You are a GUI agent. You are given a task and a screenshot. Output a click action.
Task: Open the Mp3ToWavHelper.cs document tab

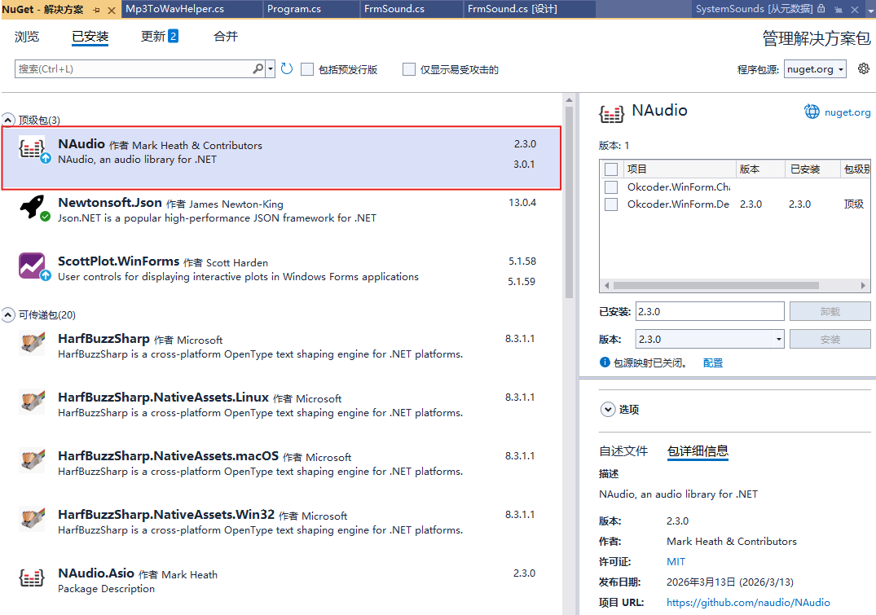point(191,9)
